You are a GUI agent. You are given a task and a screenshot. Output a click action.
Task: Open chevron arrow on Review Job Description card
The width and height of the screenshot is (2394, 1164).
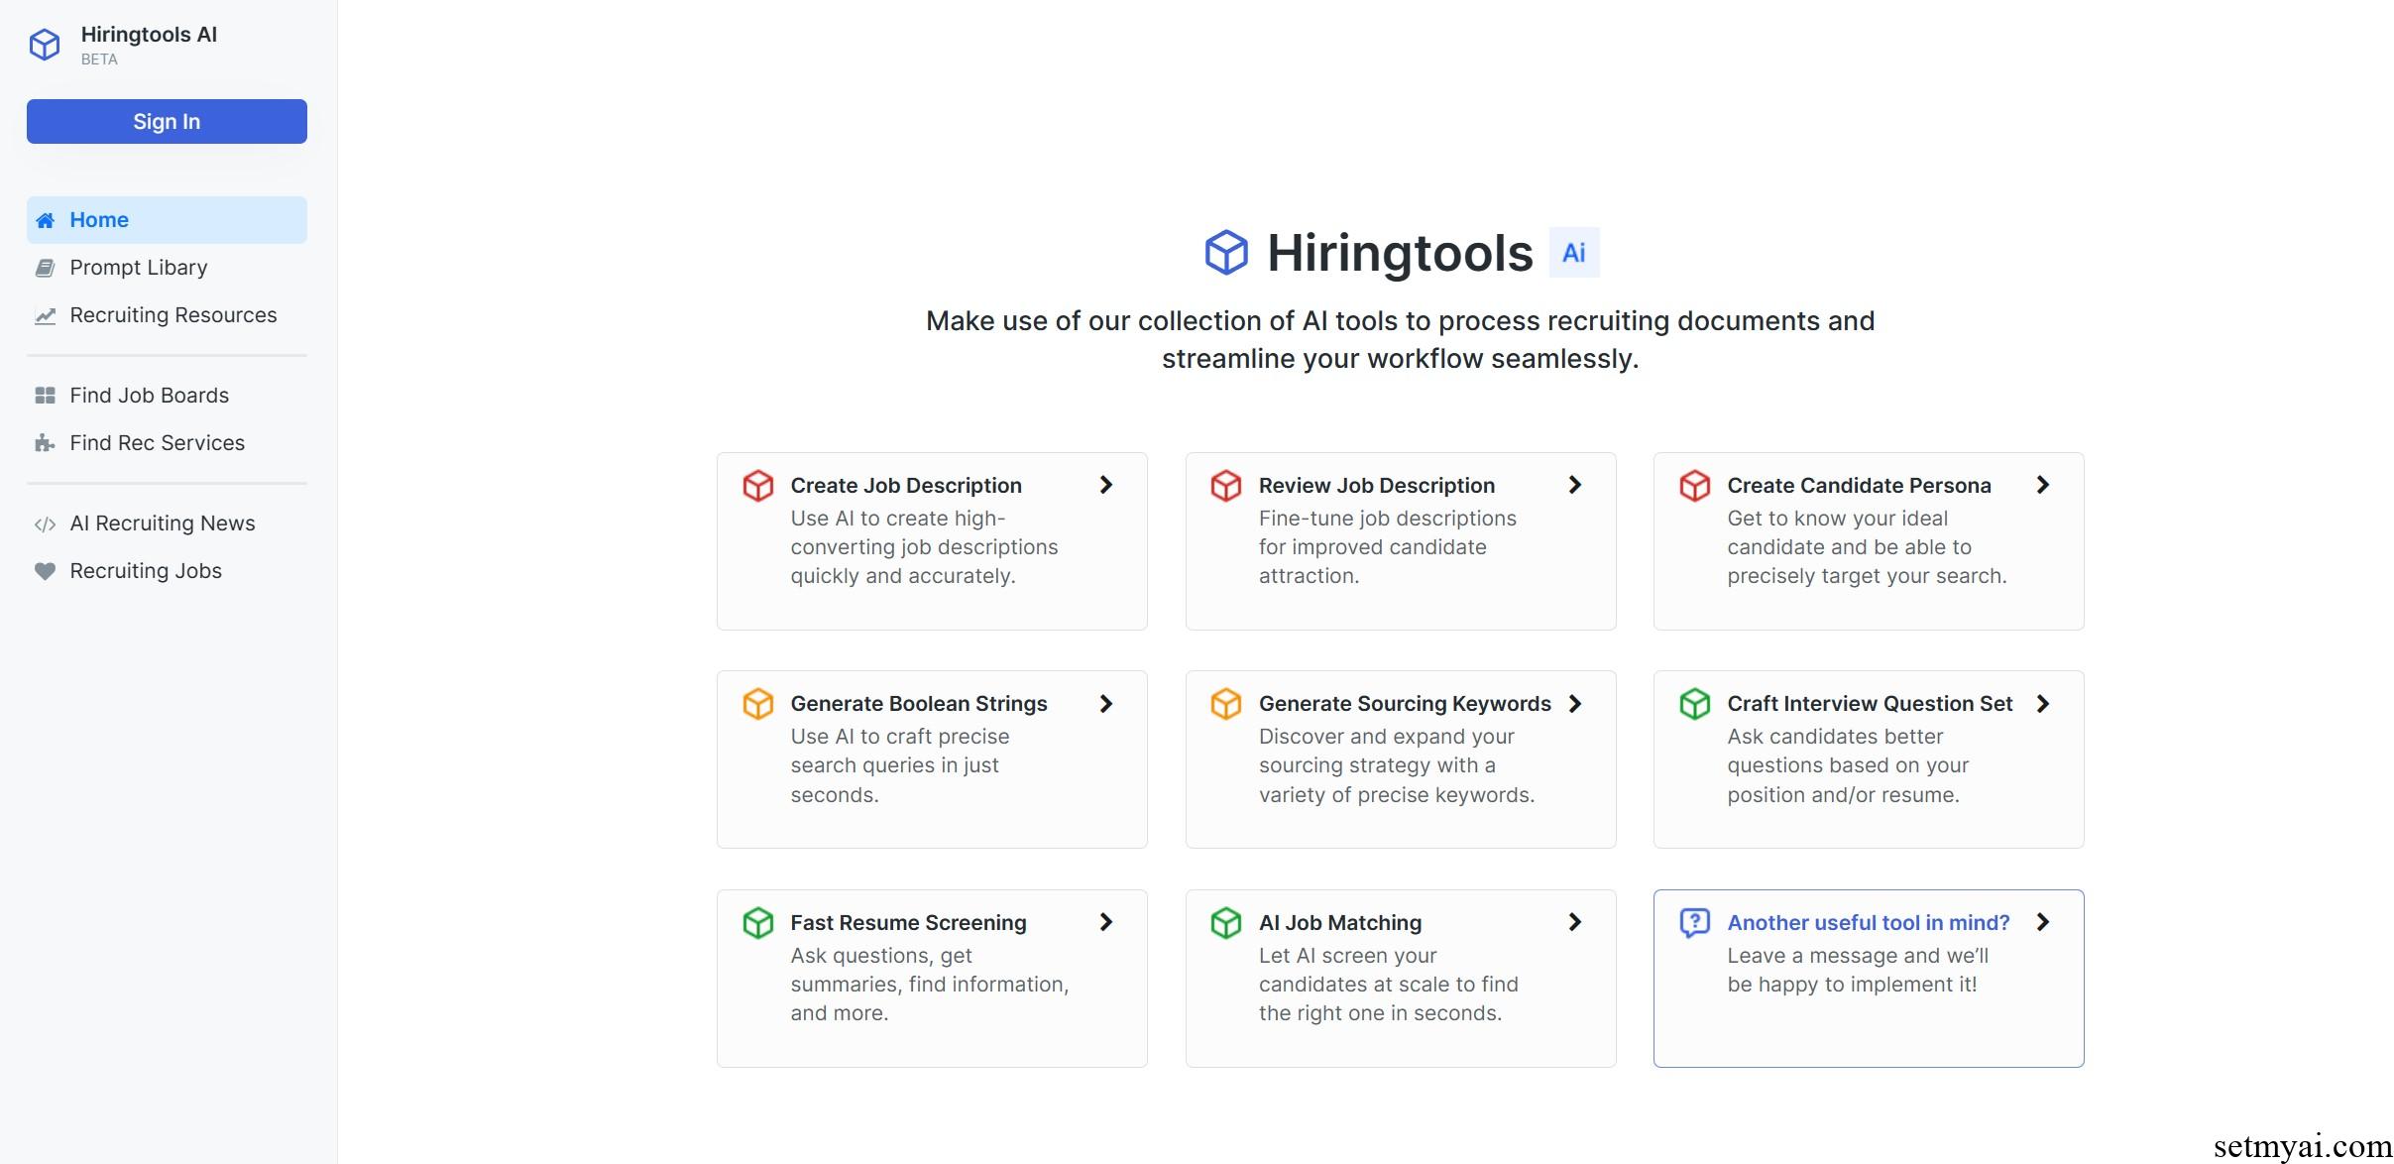[x=1575, y=485]
